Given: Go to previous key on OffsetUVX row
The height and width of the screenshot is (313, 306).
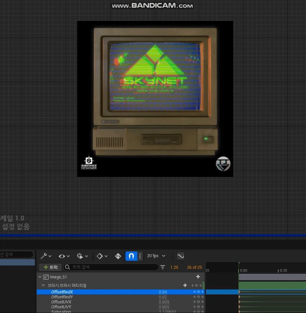Looking at the screenshot, I should pyautogui.click(x=195, y=302).
